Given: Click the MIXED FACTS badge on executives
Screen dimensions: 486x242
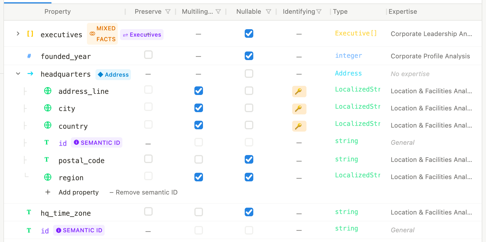Looking at the screenshot, I should pos(102,34).
